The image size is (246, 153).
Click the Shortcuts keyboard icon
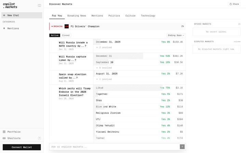point(4,138)
